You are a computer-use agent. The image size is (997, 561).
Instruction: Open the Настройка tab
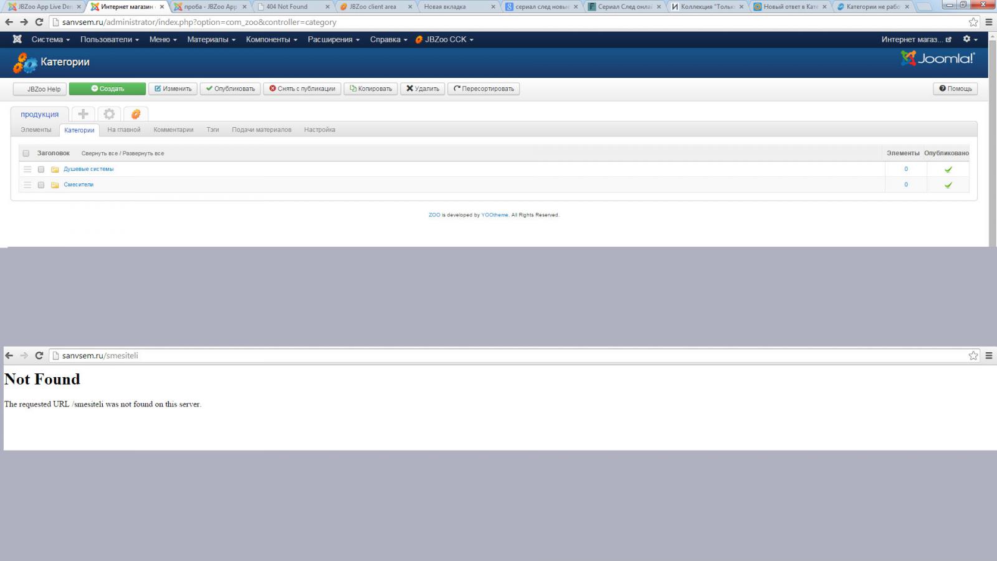point(319,130)
